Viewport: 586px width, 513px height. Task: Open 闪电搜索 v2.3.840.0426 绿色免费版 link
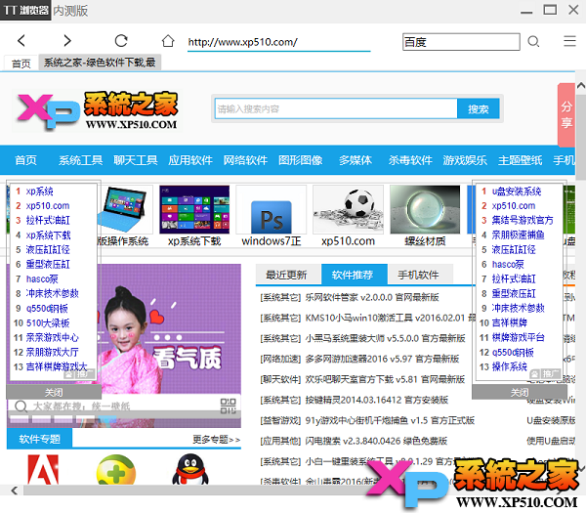(376, 442)
